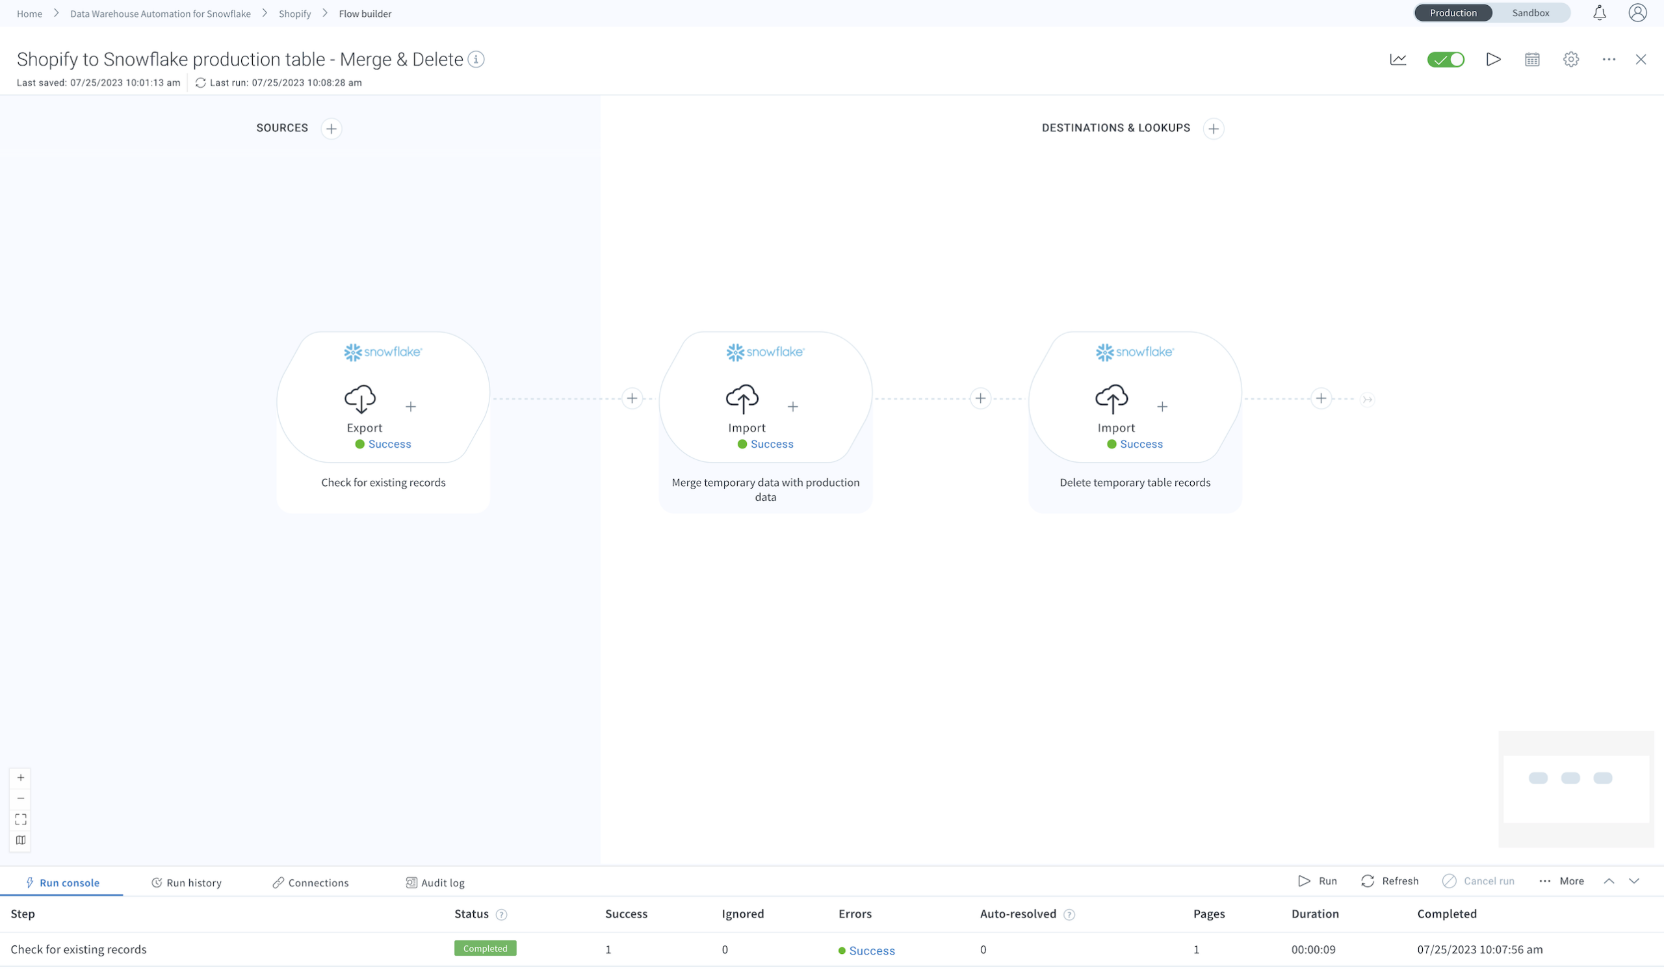Switch to the Production environment
This screenshot has height=974, width=1664.
tap(1453, 13)
